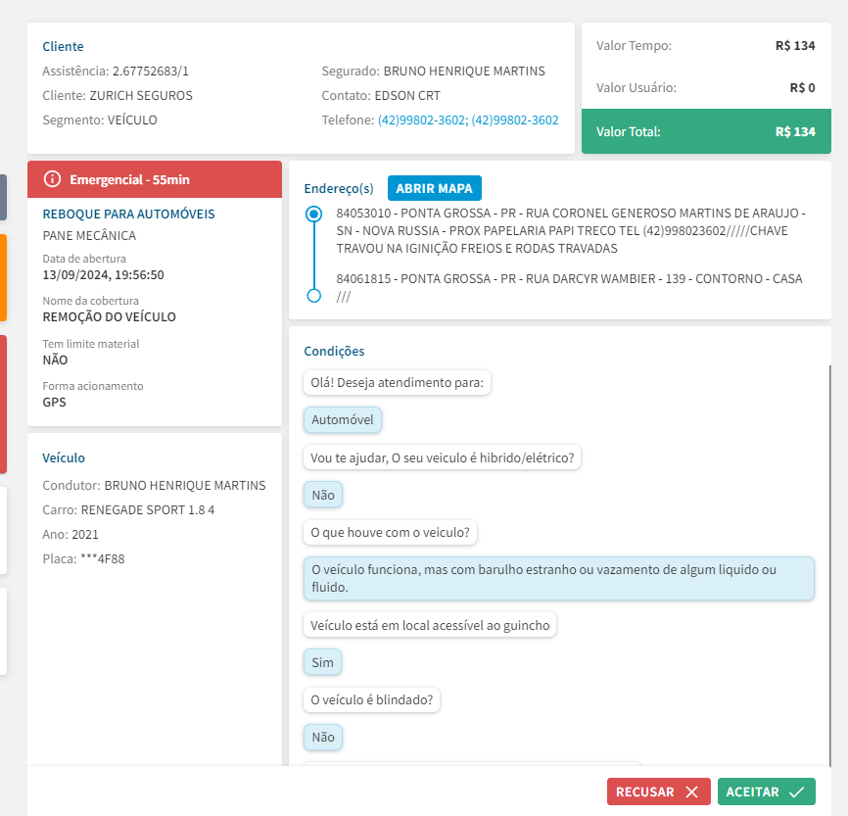Click "Não" under the híbrido/elétrico question
848x816 pixels.
(x=323, y=496)
